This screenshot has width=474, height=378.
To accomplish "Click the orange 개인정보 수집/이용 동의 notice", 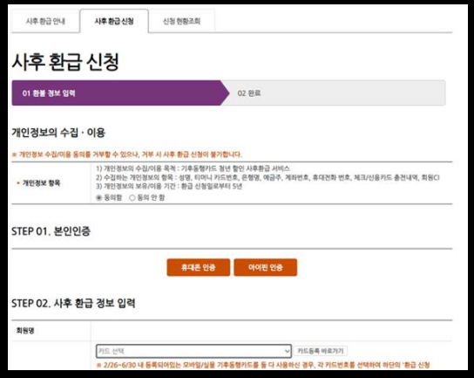I will pyautogui.click(x=127, y=155).
